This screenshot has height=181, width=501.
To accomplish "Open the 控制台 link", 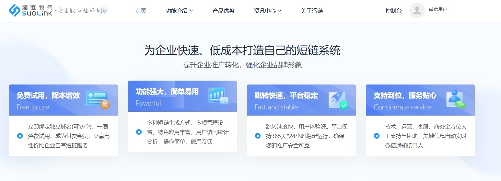I will [x=393, y=11].
